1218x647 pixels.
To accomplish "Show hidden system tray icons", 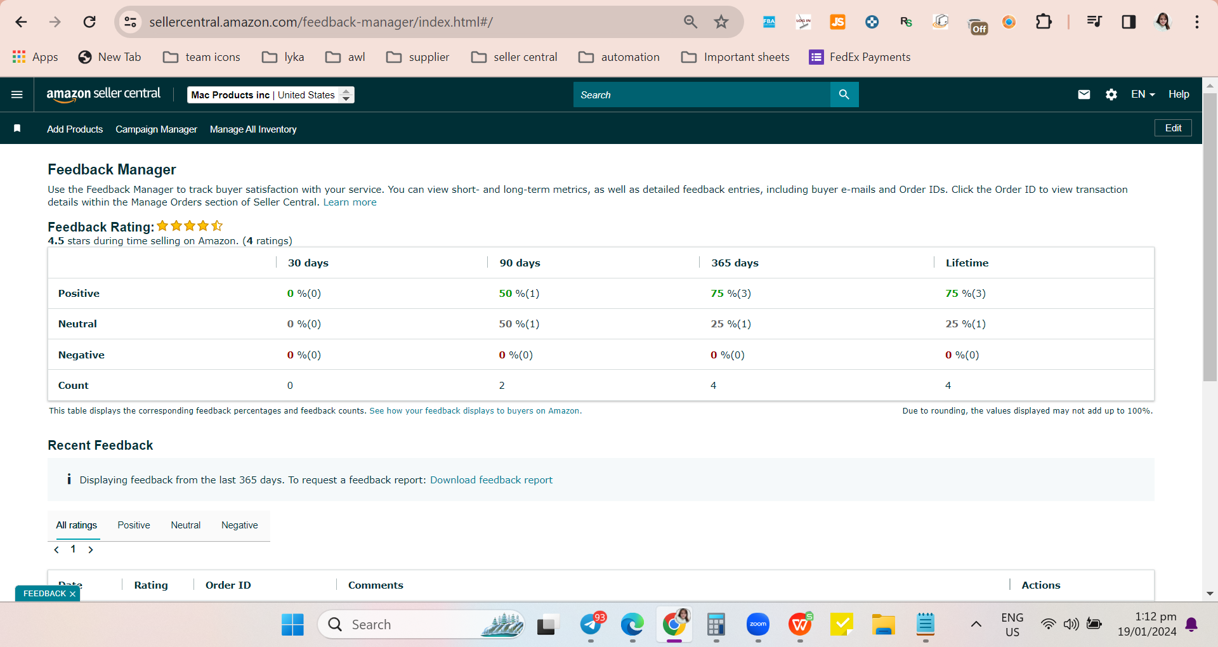I will (x=976, y=625).
